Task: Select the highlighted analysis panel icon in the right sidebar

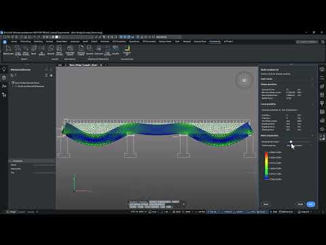Action: [x=322, y=137]
